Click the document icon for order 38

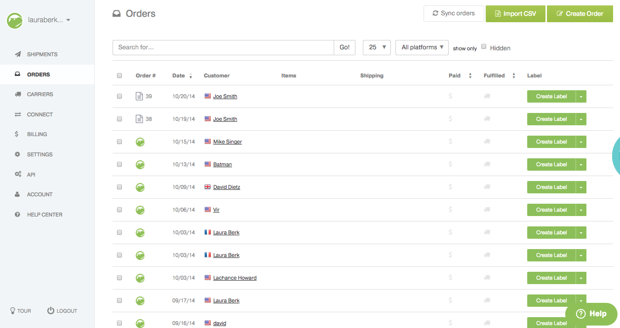[x=139, y=119]
